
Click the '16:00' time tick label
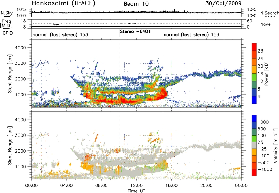[x=171, y=186]
